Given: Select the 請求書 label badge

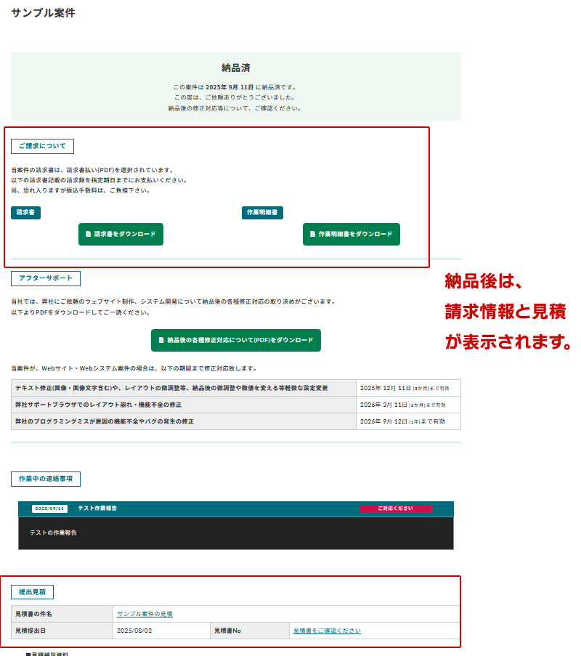Looking at the screenshot, I should 28,213.
